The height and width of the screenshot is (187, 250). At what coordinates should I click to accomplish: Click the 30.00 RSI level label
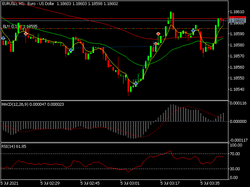(235, 169)
